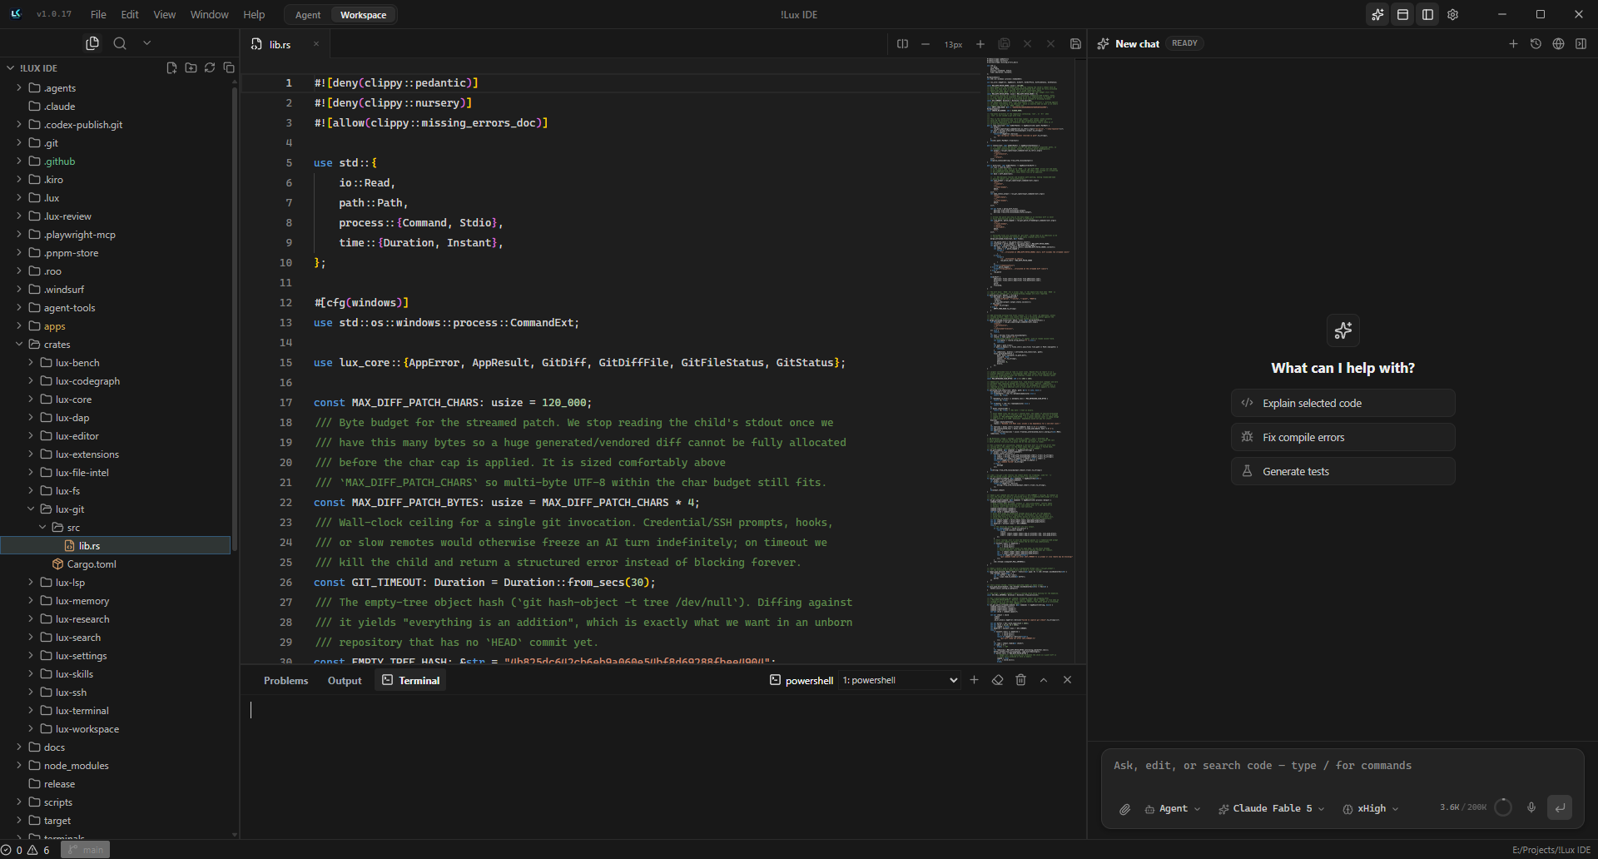Open the Claude Fable 5 model dropdown

1272,809
